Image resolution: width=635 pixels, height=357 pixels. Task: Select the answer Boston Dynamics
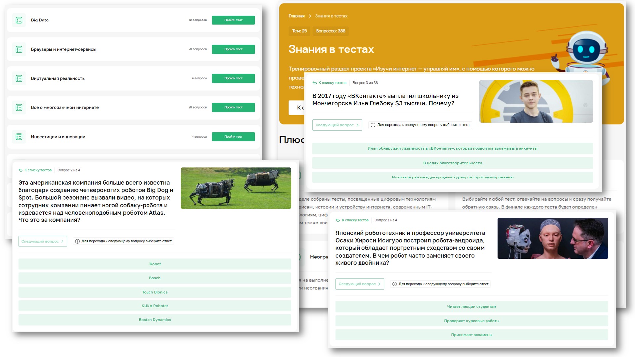[154, 320]
